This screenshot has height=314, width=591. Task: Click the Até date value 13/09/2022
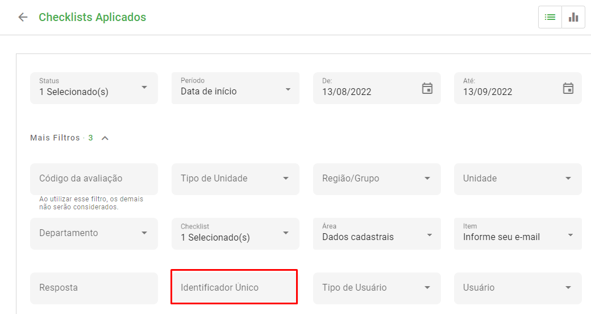click(488, 92)
